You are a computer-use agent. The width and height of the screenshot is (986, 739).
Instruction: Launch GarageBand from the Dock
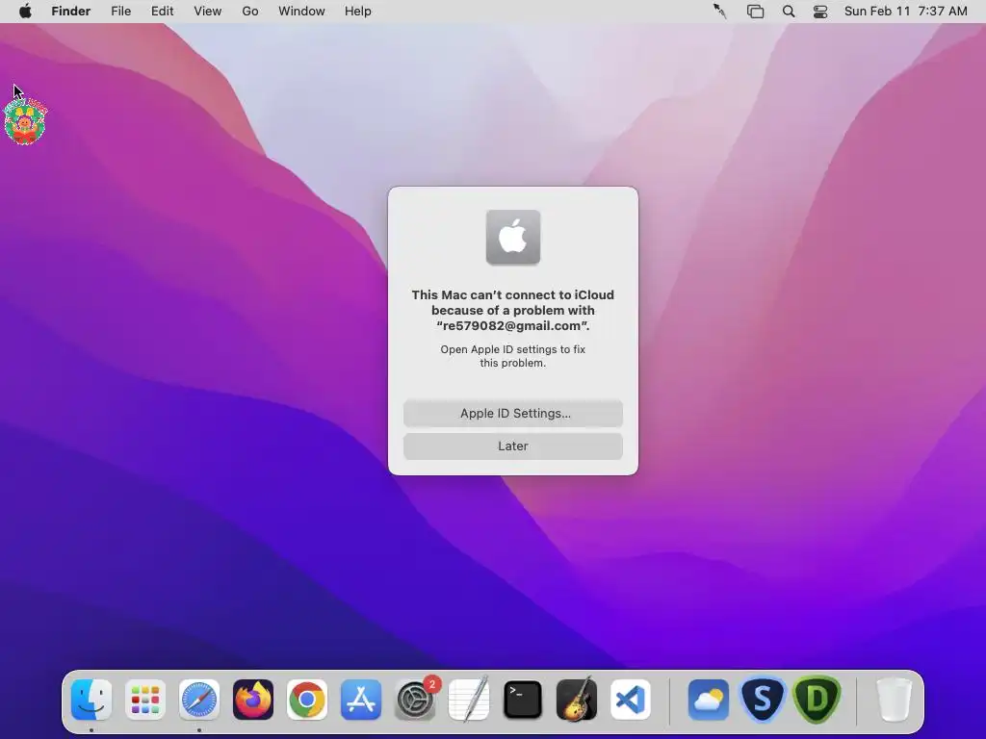577,699
